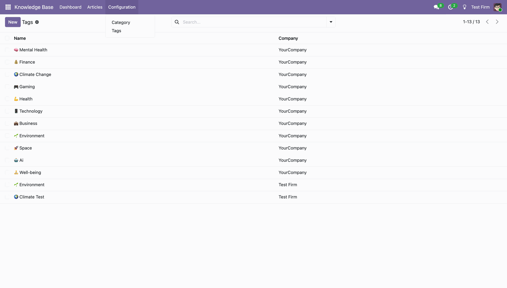Viewport: 507px width, 288px height.
Task: Open the apps grid menu icon
Action: click(x=8, y=7)
